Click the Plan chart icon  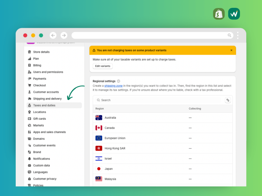[29, 59]
